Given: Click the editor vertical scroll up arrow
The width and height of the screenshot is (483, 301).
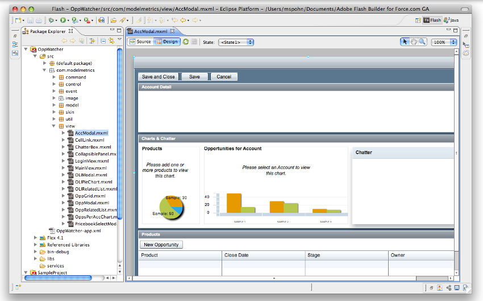Looking at the screenshot, I should (456, 52).
